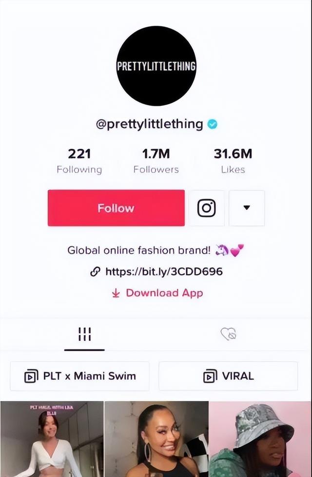Click the playlist icon beside VIRAL
This screenshot has width=312, height=477.
[x=210, y=377]
